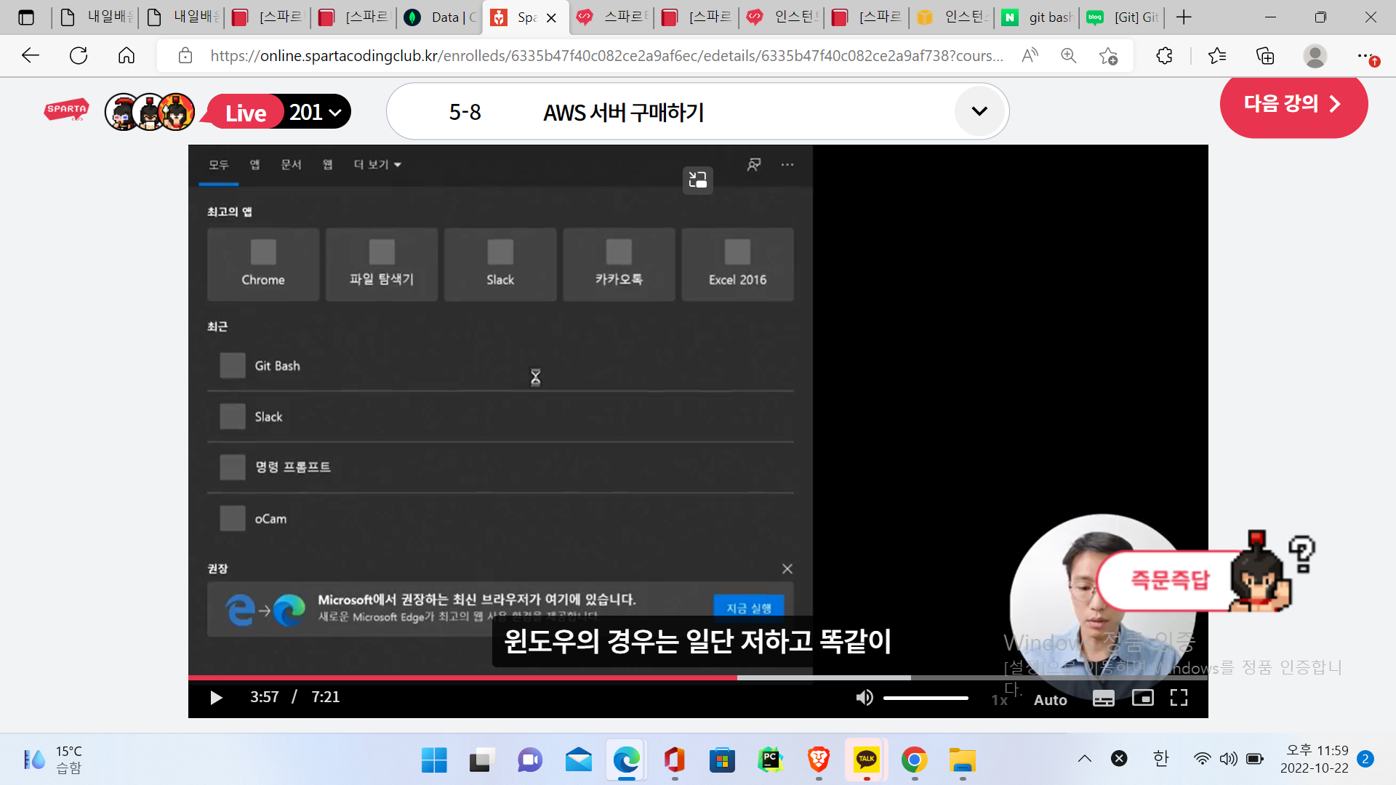Open Auto quality setting

pos(1050,700)
